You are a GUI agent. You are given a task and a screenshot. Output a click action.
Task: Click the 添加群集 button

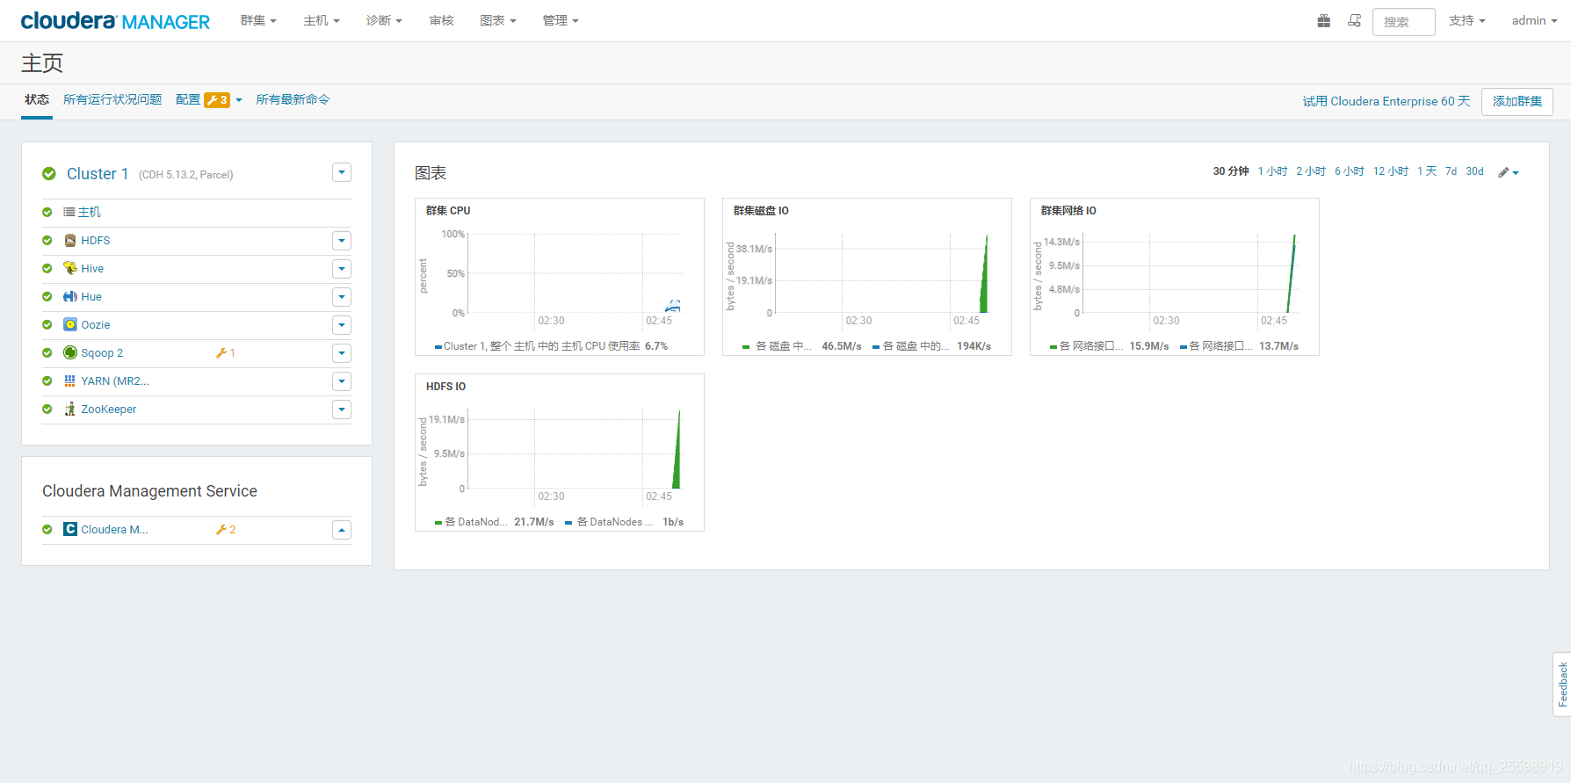click(x=1517, y=101)
